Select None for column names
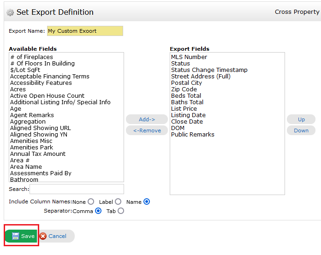Screen dimensions: 321x255 (x=91, y=202)
